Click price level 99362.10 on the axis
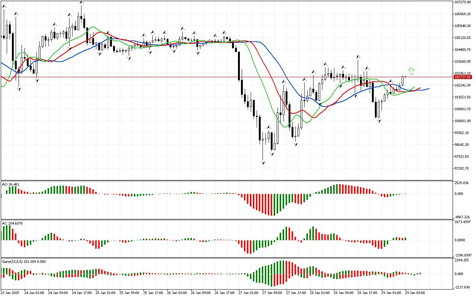Viewport: 476px width, 297px height. [462, 133]
